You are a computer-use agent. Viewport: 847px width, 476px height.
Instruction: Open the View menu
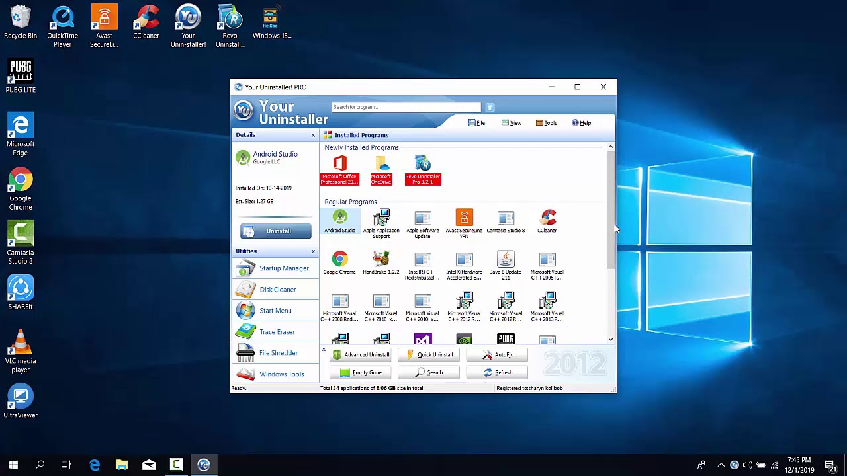pos(512,123)
